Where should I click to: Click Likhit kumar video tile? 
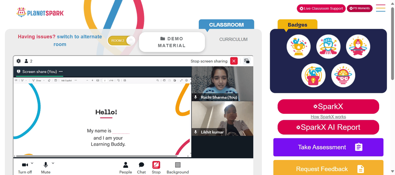coord(222,119)
